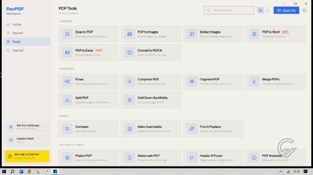Screen dimensions: 313x175
Task: Click the Convert to PDF/A checkmark icon
Action: pyautogui.click(x=130, y=53)
